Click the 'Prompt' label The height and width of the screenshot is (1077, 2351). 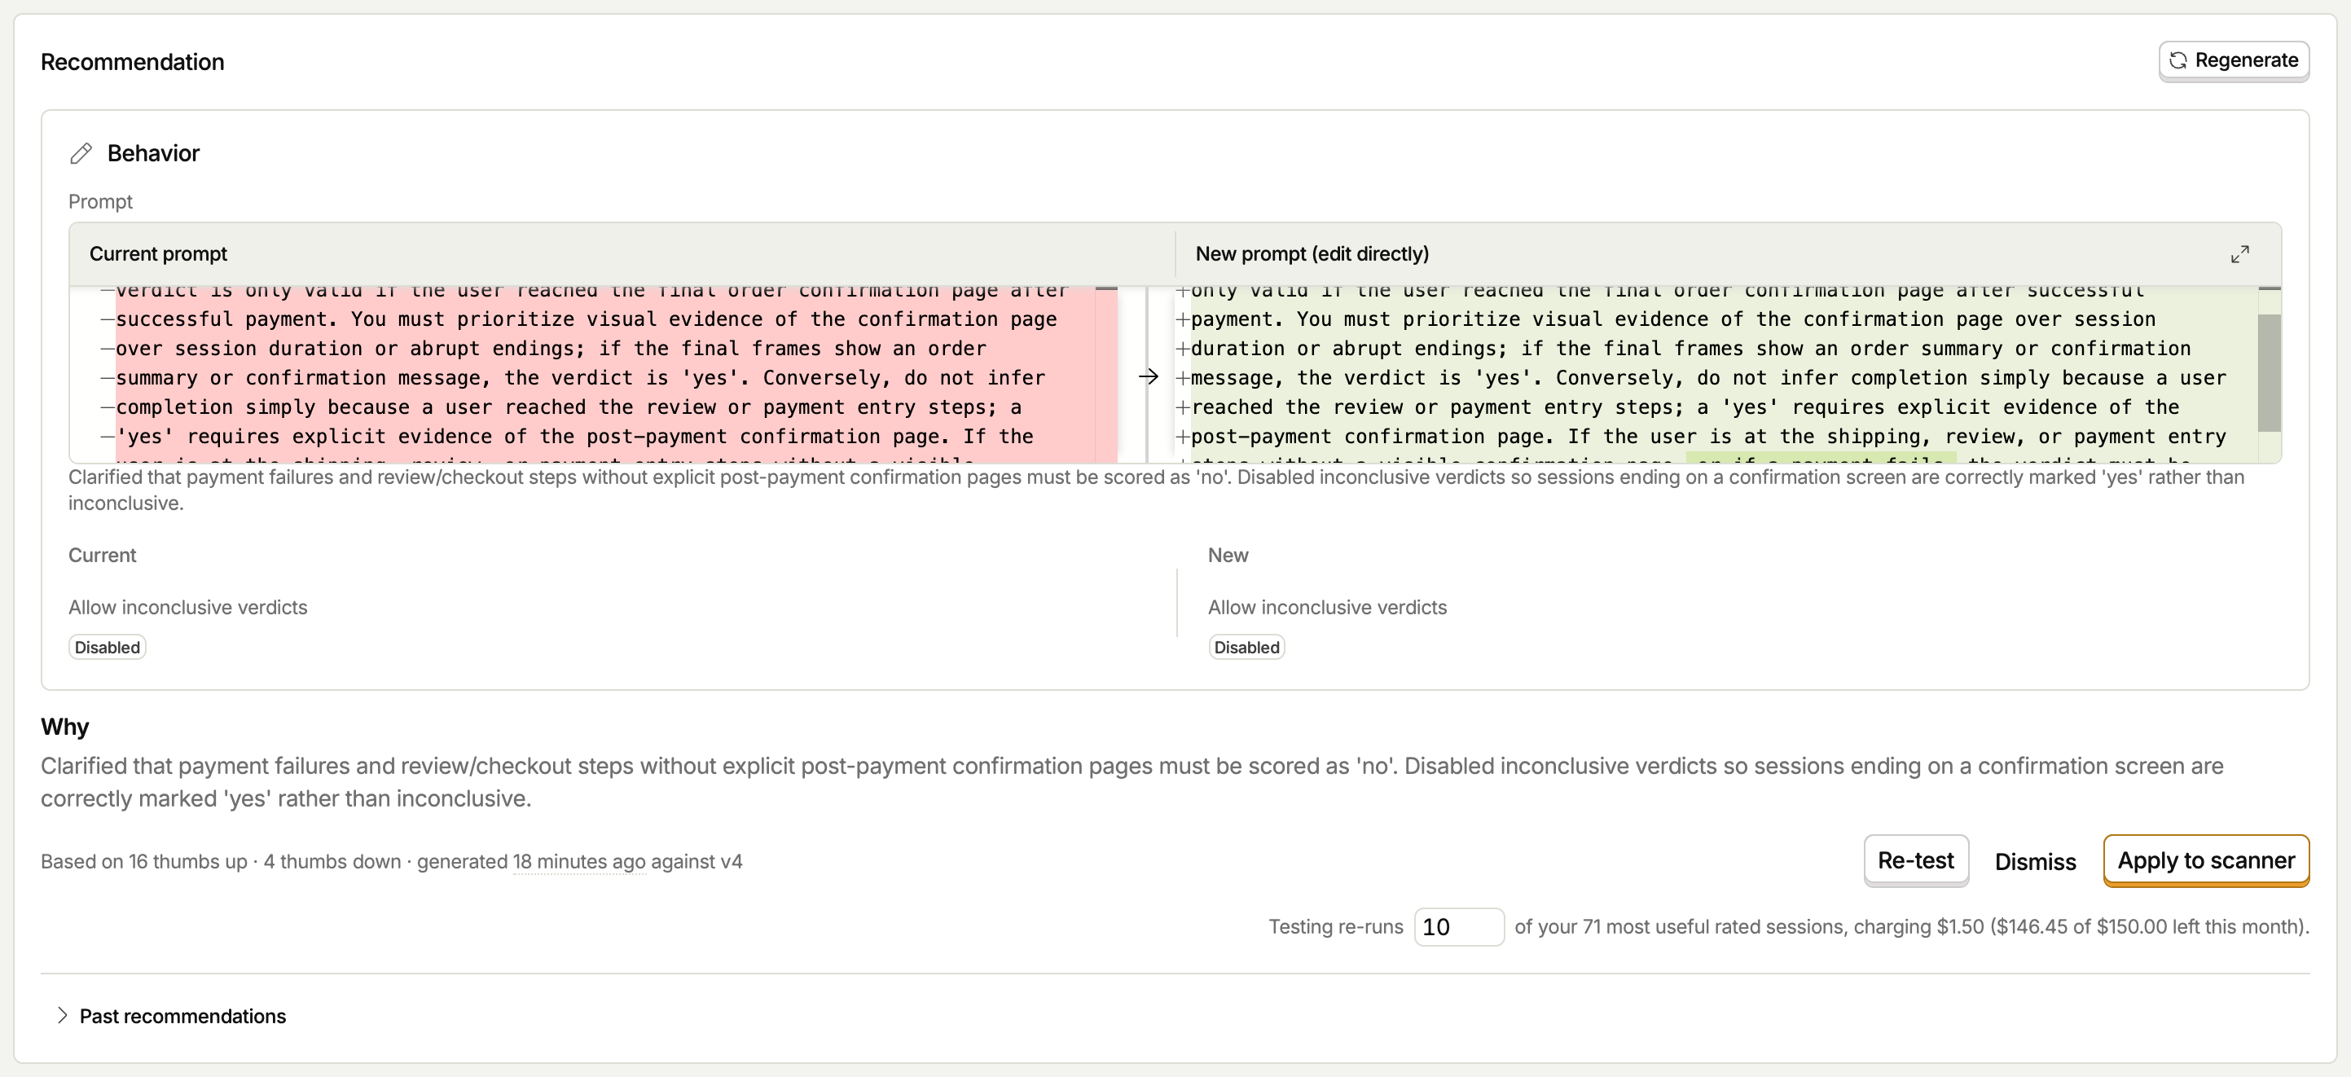100,202
